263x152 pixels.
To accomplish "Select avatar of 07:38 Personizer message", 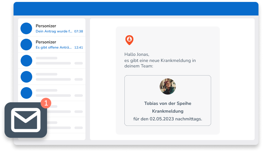I will (x=26, y=28).
